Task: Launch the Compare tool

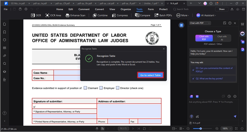Action: tap(143, 15)
